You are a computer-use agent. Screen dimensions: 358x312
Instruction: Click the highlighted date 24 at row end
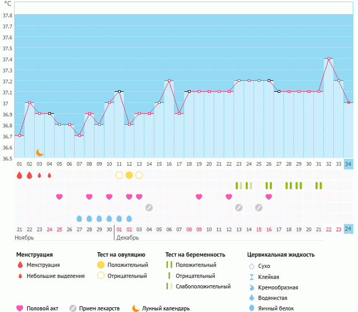(349, 229)
